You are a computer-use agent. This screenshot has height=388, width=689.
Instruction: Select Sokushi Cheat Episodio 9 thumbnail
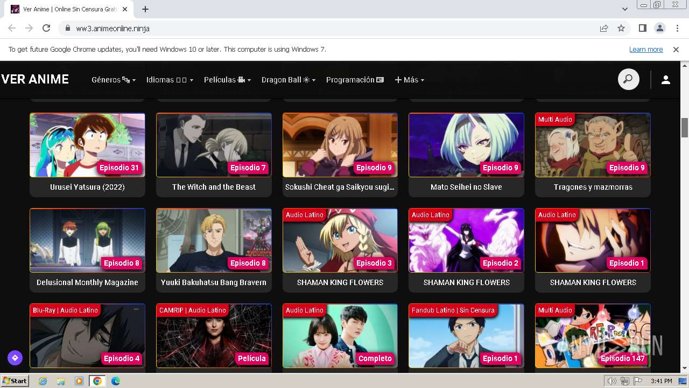coord(340,145)
